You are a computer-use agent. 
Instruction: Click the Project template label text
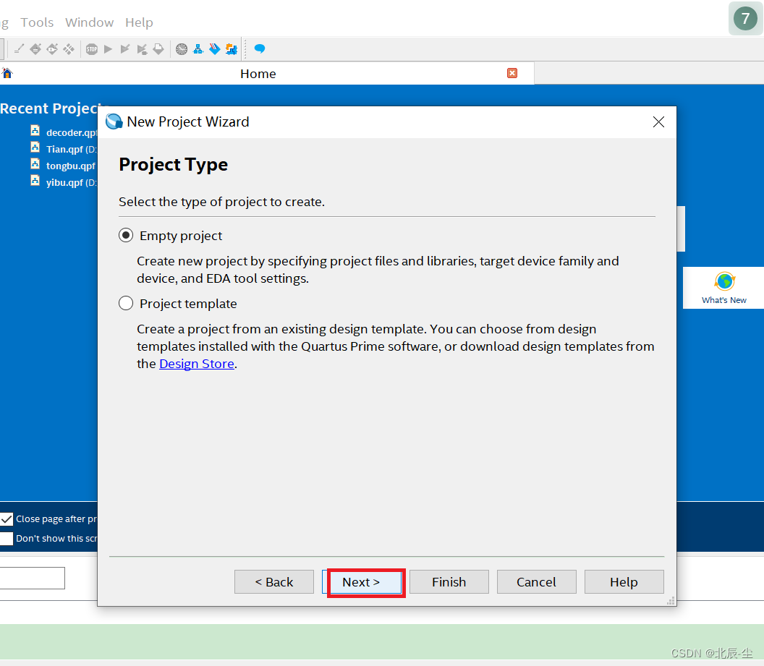(x=188, y=303)
